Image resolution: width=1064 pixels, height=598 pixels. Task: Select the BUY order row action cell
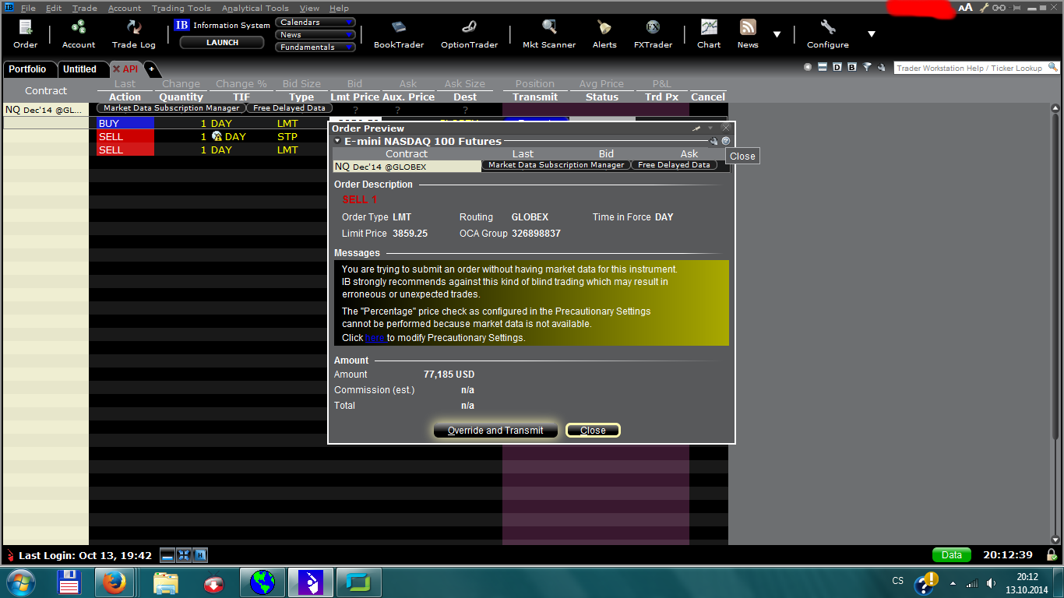[x=125, y=123]
